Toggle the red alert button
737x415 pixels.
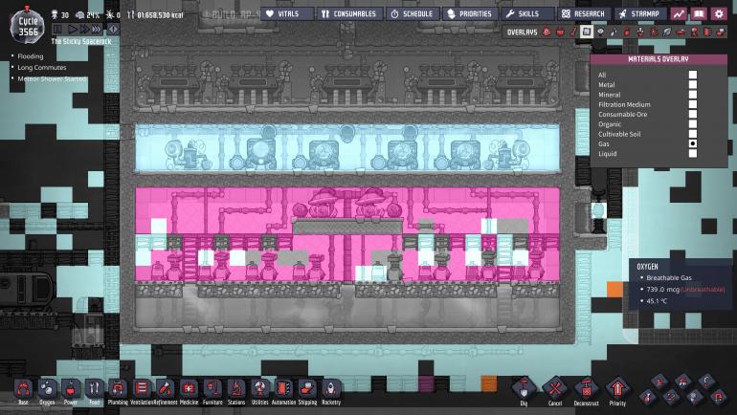point(113,29)
